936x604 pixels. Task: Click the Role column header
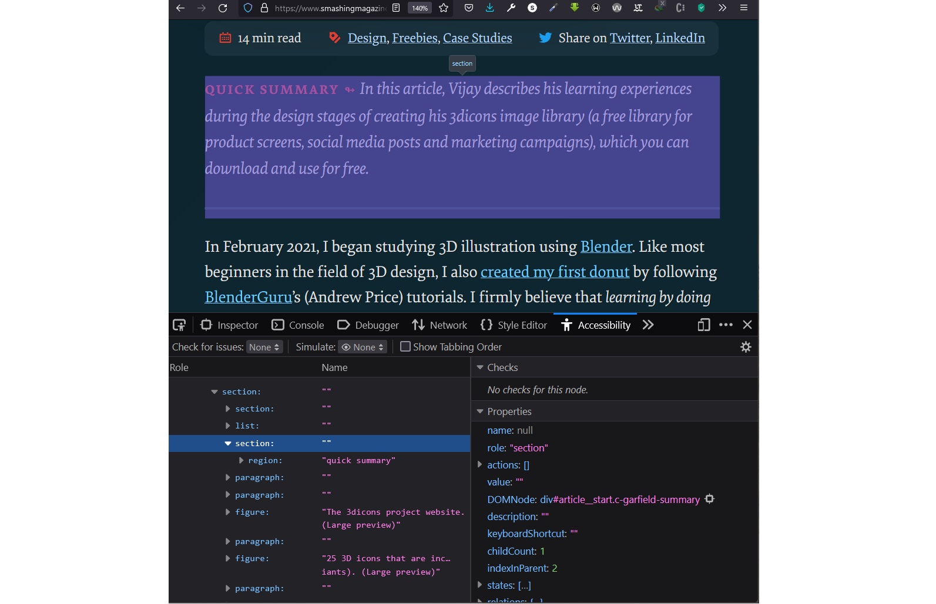coord(179,367)
